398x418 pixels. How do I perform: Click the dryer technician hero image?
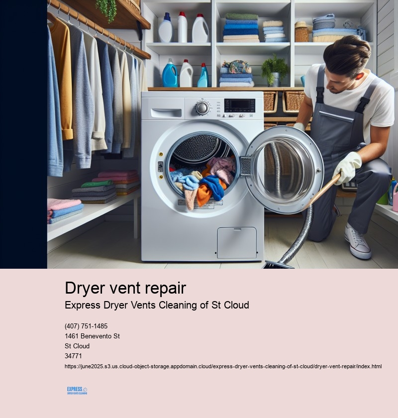(x=222, y=134)
